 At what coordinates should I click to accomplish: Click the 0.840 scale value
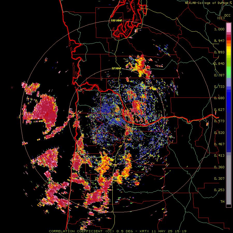point(219,64)
